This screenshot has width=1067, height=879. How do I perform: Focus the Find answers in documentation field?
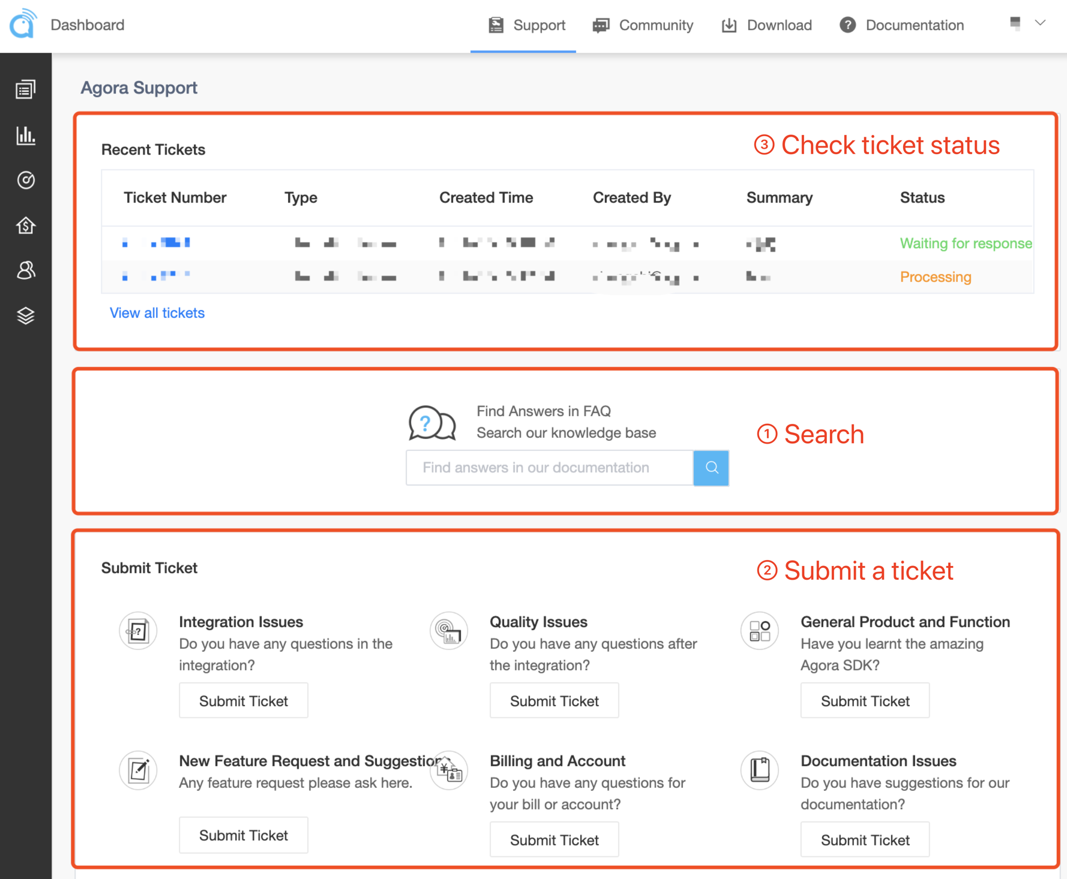pyautogui.click(x=550, y=468)
